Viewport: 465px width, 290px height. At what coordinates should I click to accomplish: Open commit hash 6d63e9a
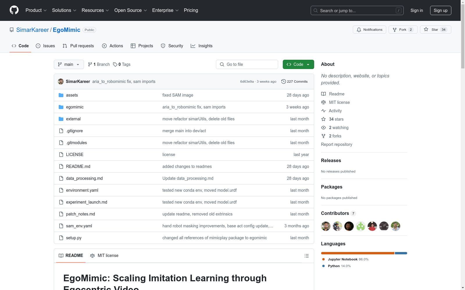pos(247,81)
